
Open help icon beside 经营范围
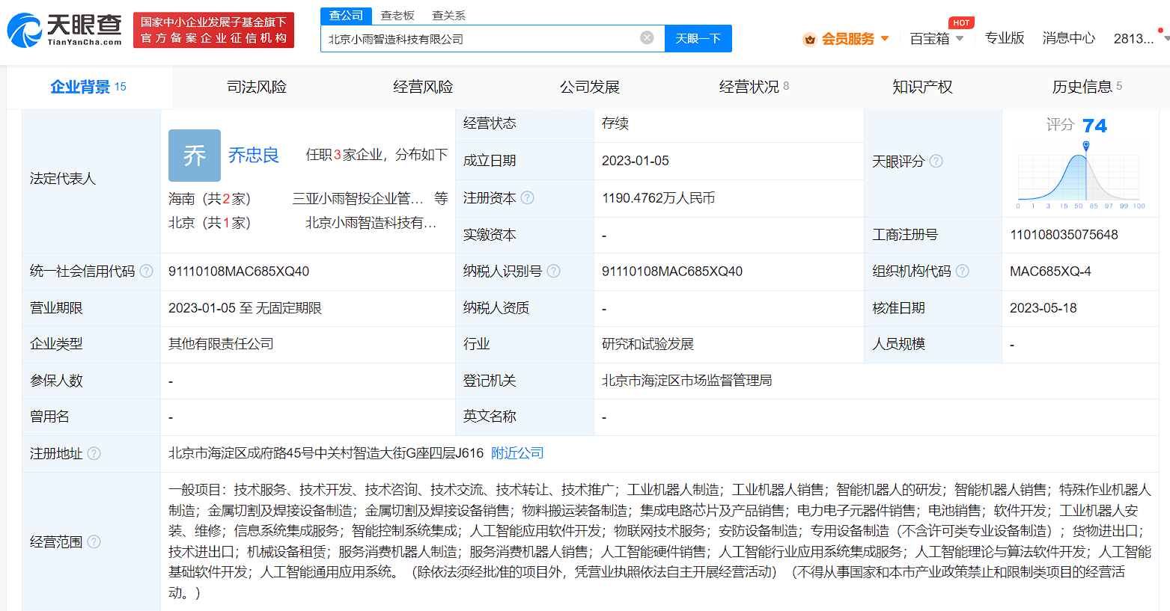click(94, 541)
